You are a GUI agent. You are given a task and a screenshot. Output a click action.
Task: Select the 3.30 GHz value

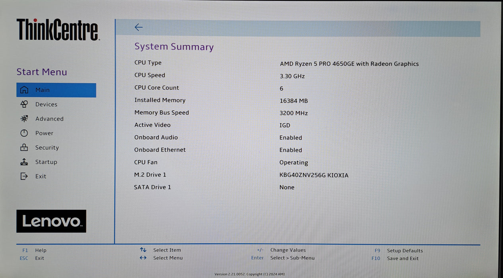(x=292, y=76)
